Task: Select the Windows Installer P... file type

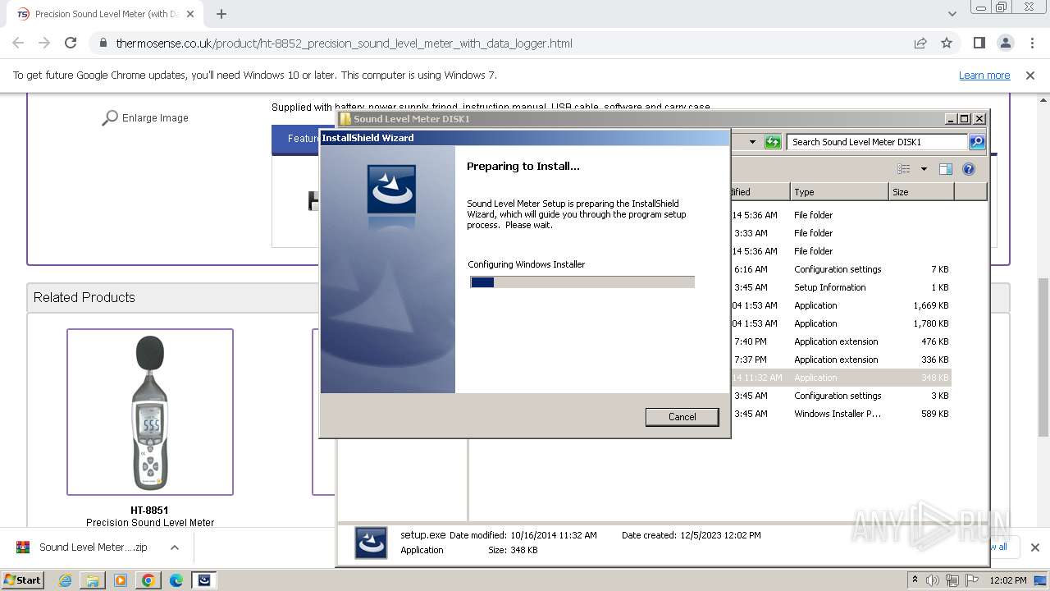Action: tap(838, 414)
